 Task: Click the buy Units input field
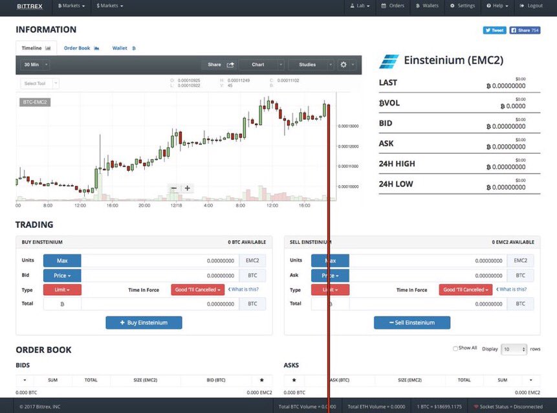pos(160,260)
